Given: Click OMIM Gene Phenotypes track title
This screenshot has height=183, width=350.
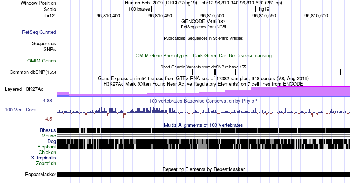Looking at the screenshot, I should [x=204, y=55].
